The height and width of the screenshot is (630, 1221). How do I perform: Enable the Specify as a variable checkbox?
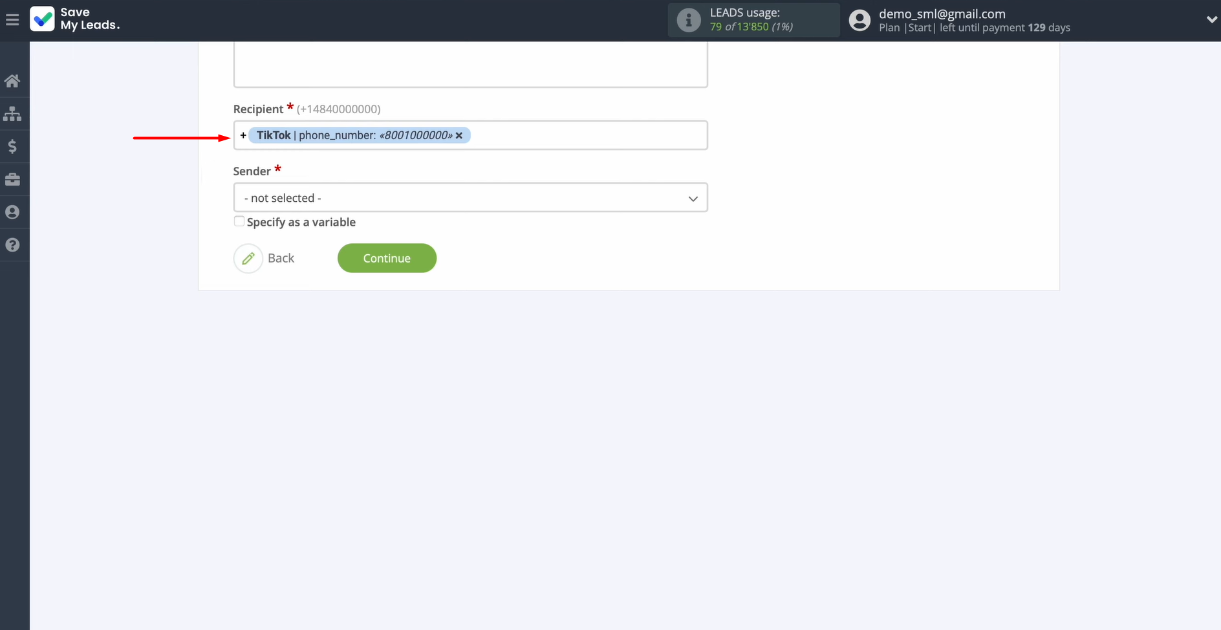pos(239,221)
